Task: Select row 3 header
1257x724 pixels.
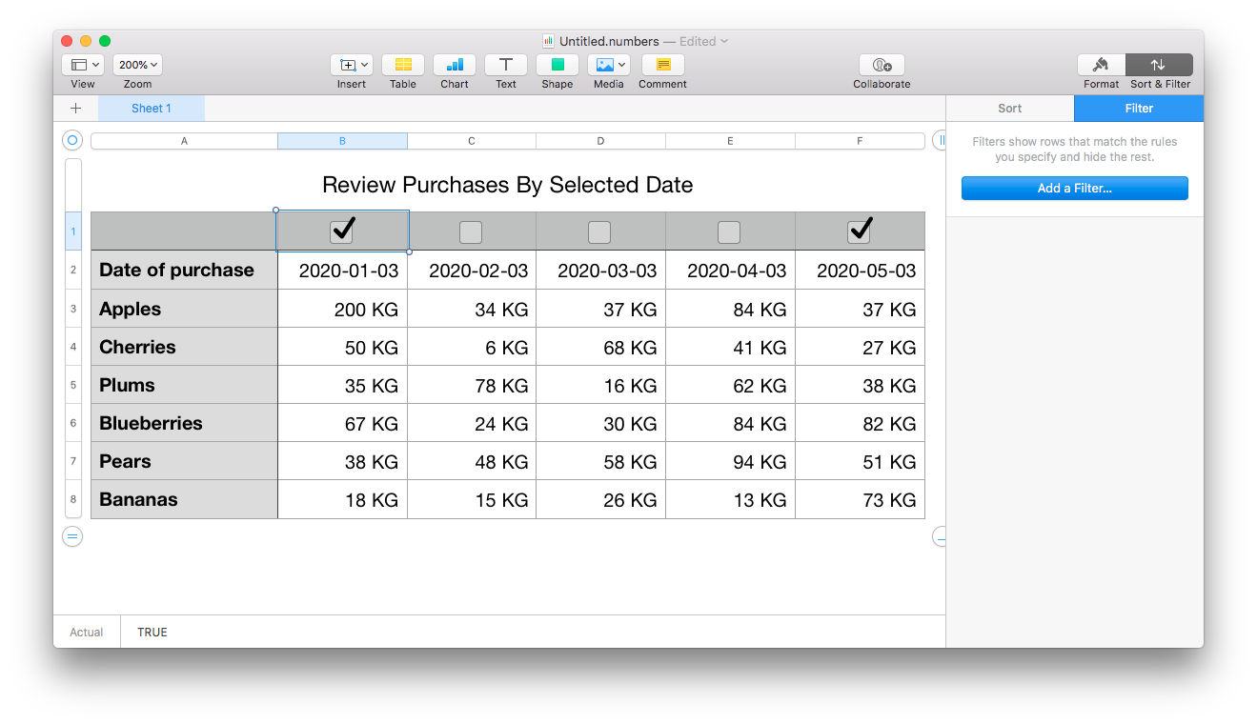Action: [73, 309]
